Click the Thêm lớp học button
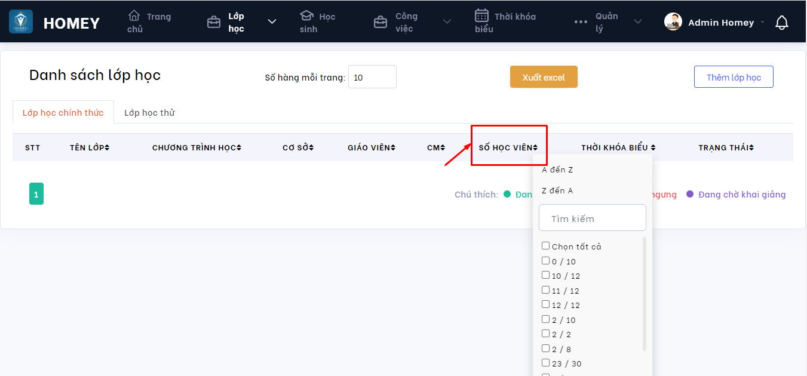This screenshot has width=807, height=376. 734,77
